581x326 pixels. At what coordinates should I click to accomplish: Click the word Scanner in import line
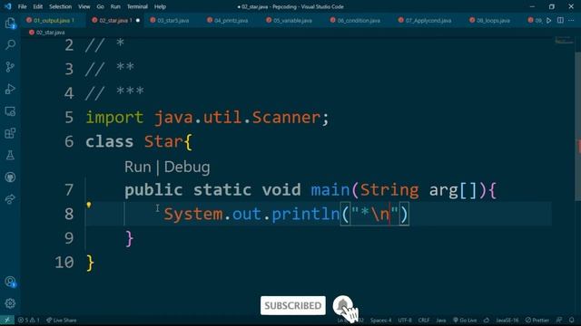[286, 118]
